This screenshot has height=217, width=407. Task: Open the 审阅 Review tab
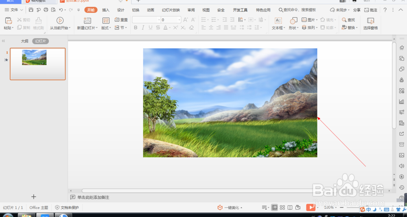click(x=191, y=10)
